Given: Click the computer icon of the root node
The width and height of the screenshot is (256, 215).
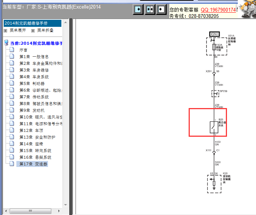Looking at the screenshot, I should [6, 43].
